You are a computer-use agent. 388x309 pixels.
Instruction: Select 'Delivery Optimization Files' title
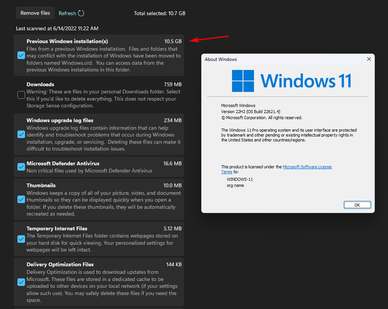point(60,265)
